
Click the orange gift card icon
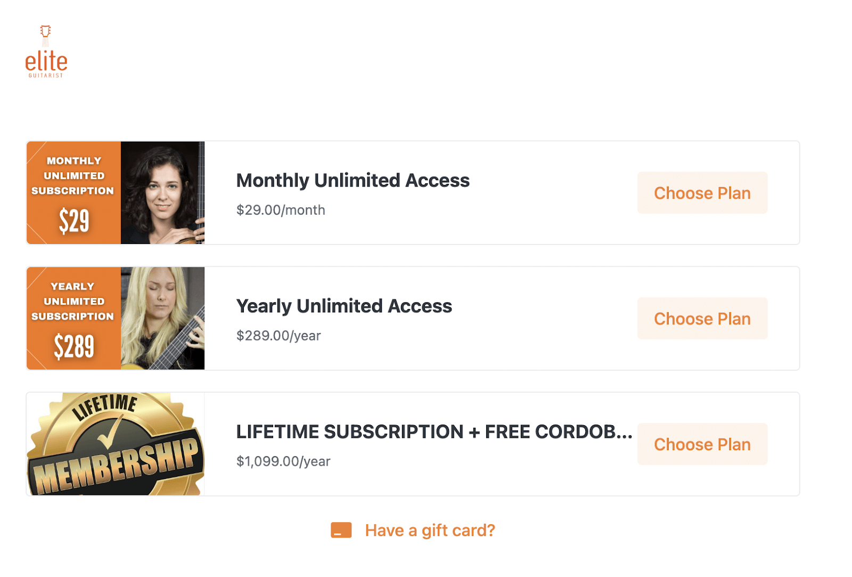(x=340, y=530)
